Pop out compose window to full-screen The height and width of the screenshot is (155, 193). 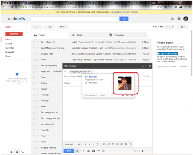point(146,66)
